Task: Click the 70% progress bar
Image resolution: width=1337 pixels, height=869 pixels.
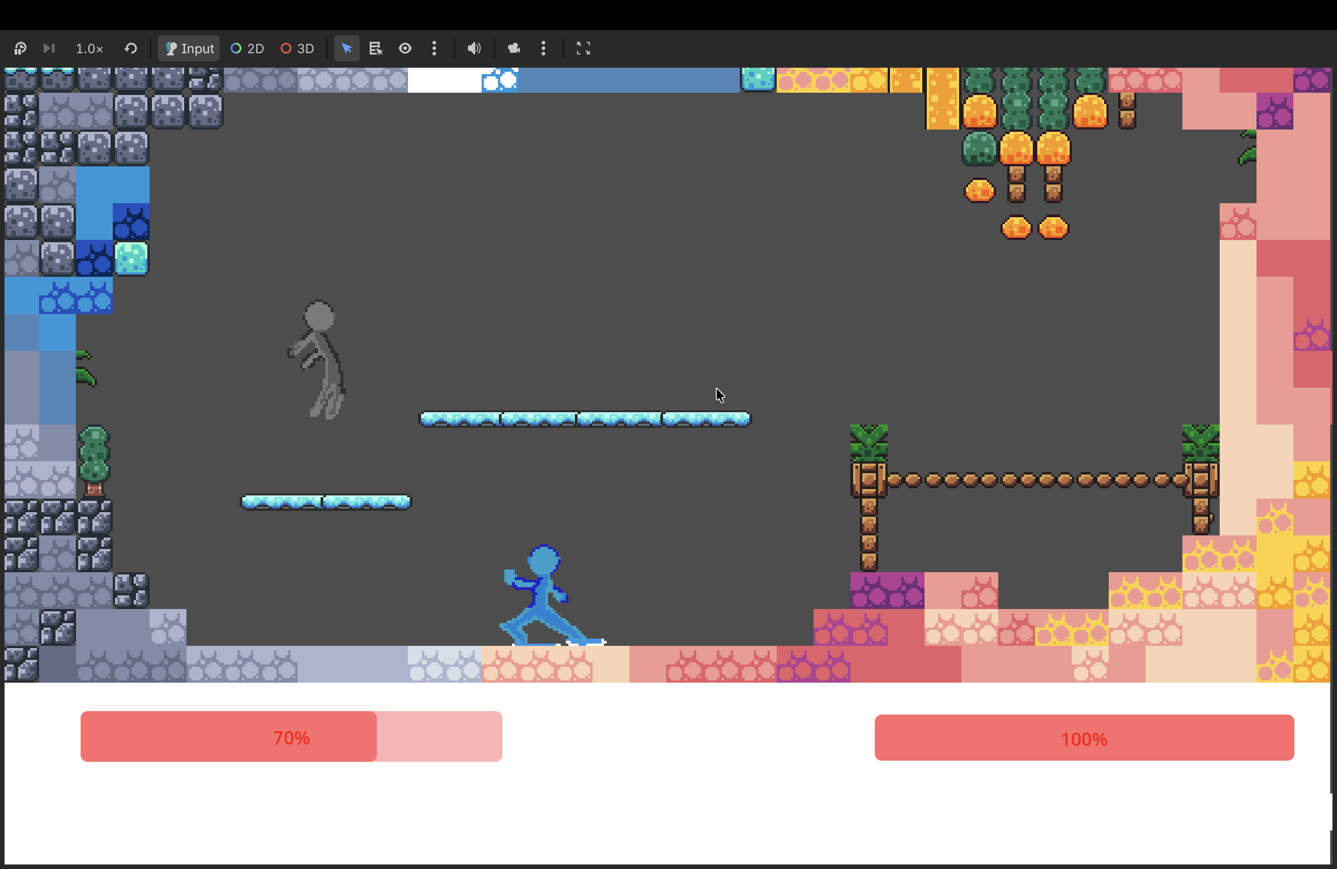Action: (x=291, y=737)
